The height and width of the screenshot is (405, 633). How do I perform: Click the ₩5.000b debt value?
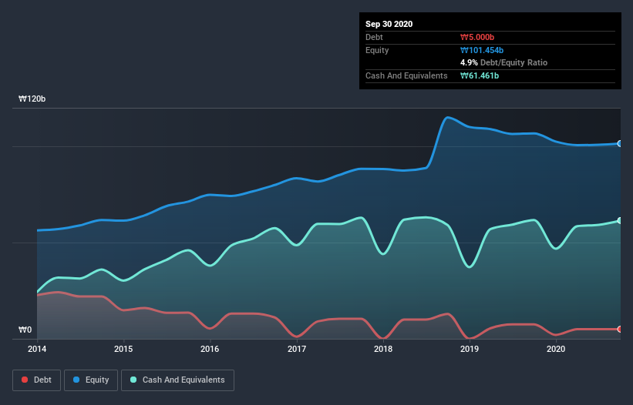[477, 37]
